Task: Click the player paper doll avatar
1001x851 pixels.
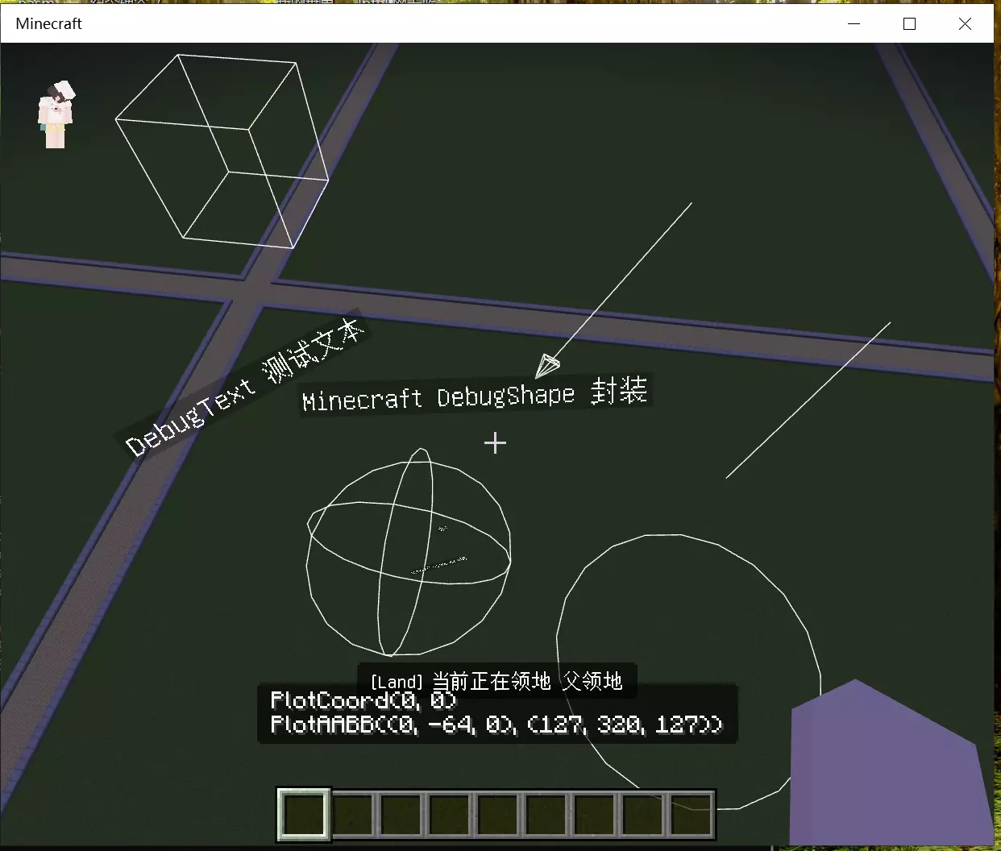Action: 56,114
